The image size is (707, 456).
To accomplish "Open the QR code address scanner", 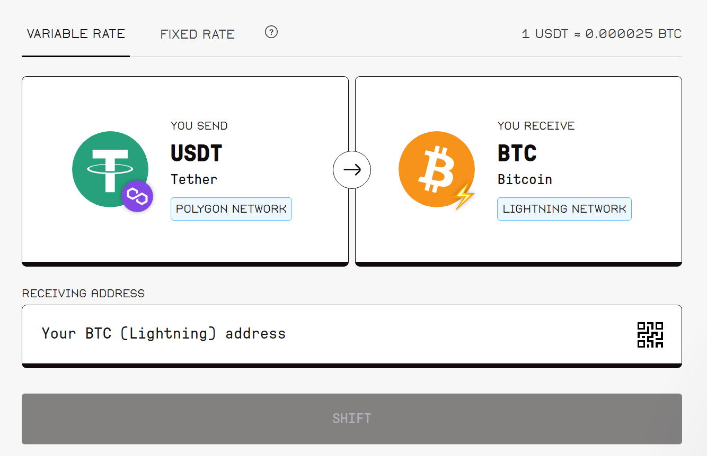I will click(650, 334).
